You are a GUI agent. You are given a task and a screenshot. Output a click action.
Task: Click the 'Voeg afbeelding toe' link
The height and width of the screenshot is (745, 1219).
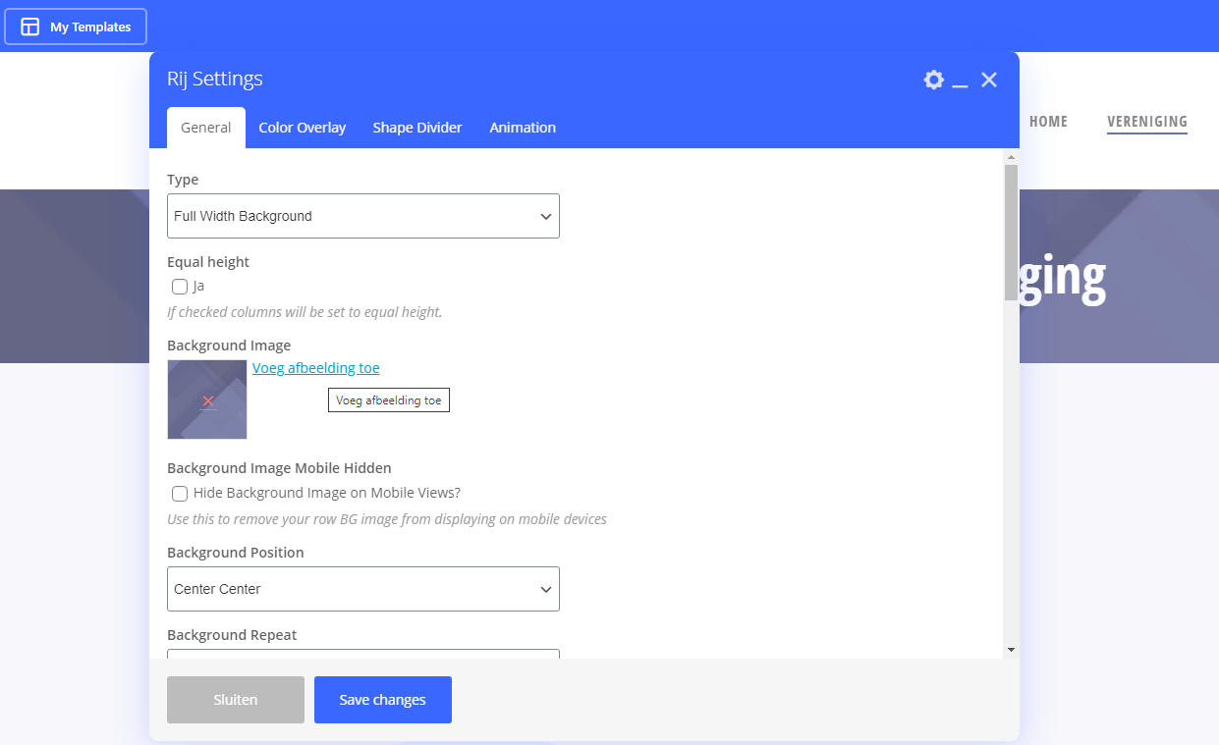point(315,368)
